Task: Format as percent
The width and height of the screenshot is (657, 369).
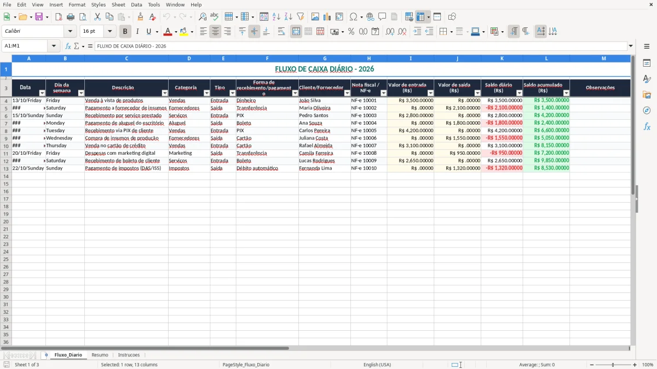Action: (351, 32)
